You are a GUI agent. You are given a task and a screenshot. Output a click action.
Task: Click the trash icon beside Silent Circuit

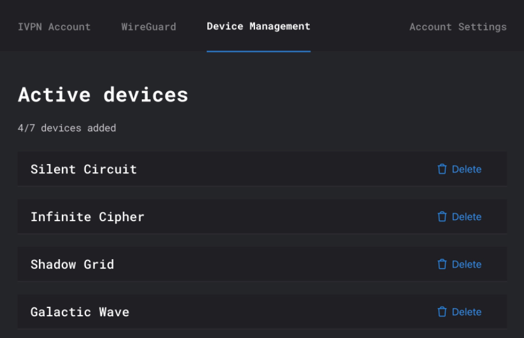442,169
